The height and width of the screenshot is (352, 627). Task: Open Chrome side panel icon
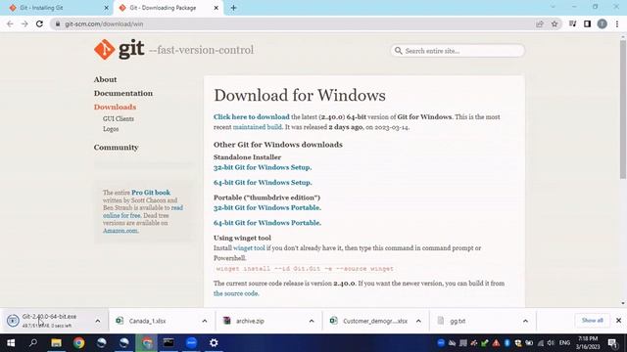pos(587,23)
